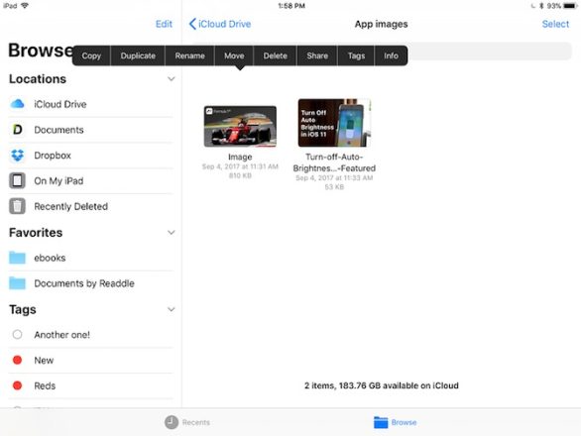This screenshot has height=436, width=581.
Task: Open Documents by Readdle folder icon
Action: [x=18, y=283]
